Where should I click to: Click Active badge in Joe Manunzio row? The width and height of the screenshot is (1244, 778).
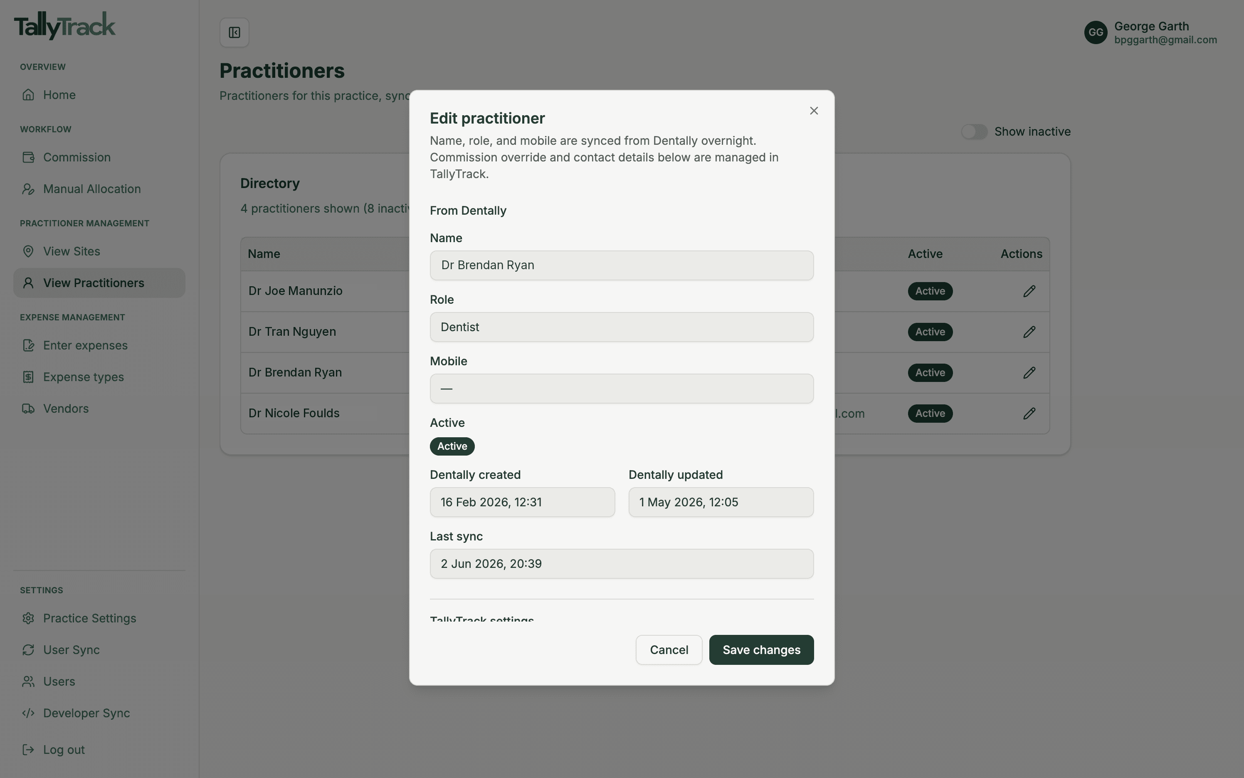930,291
